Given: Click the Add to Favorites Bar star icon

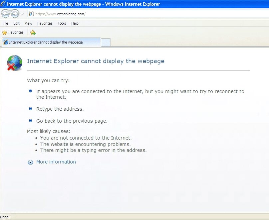Looking at the screenshot, I should [x=33, y=32].
